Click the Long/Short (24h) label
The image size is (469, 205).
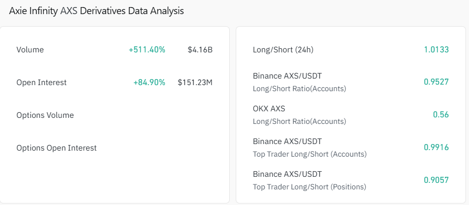click(x=283, y=50)
